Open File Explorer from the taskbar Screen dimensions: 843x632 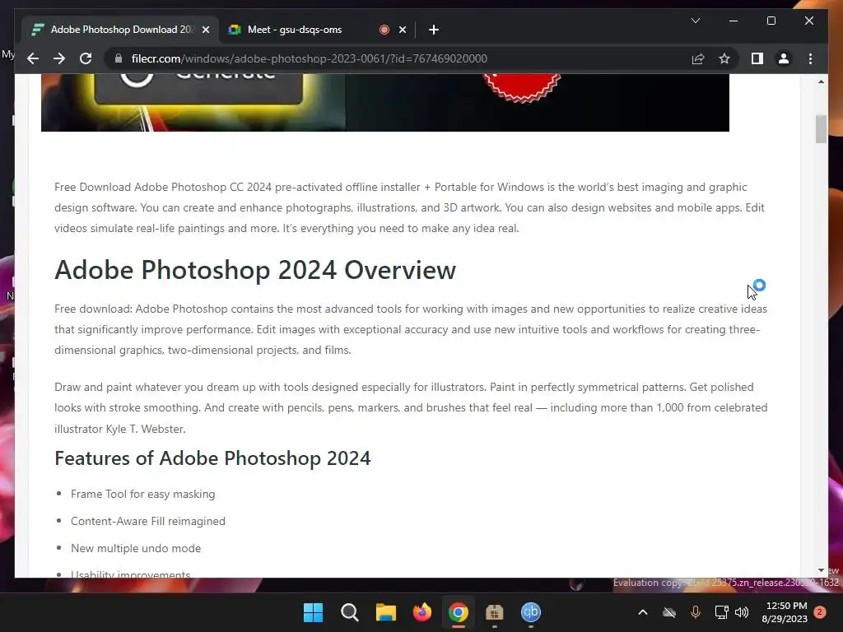pos(385,612)
